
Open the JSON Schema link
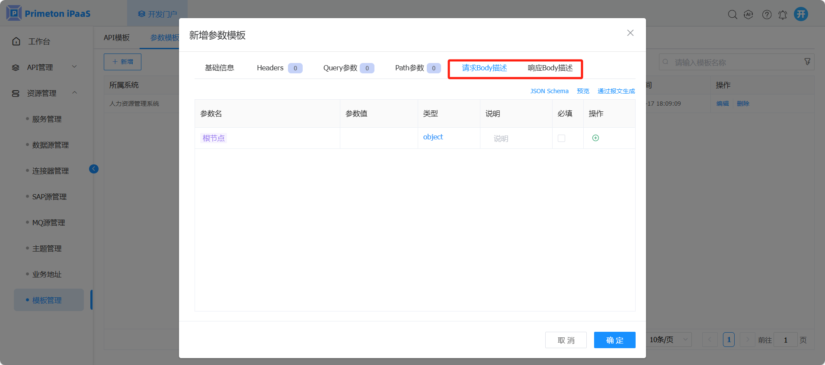[549, 91]
